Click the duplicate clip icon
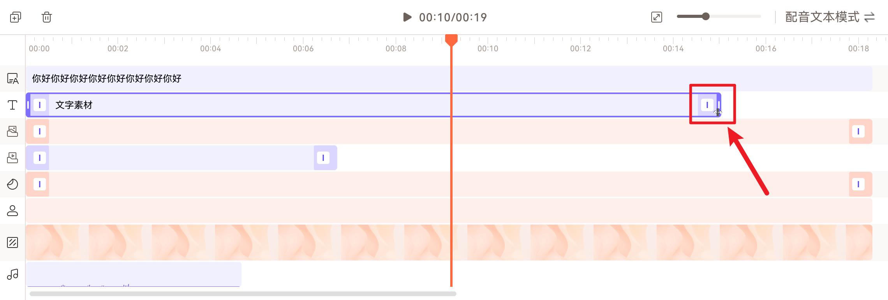The width and height of the screenshot is (888, 300). (x=16, y=17)
